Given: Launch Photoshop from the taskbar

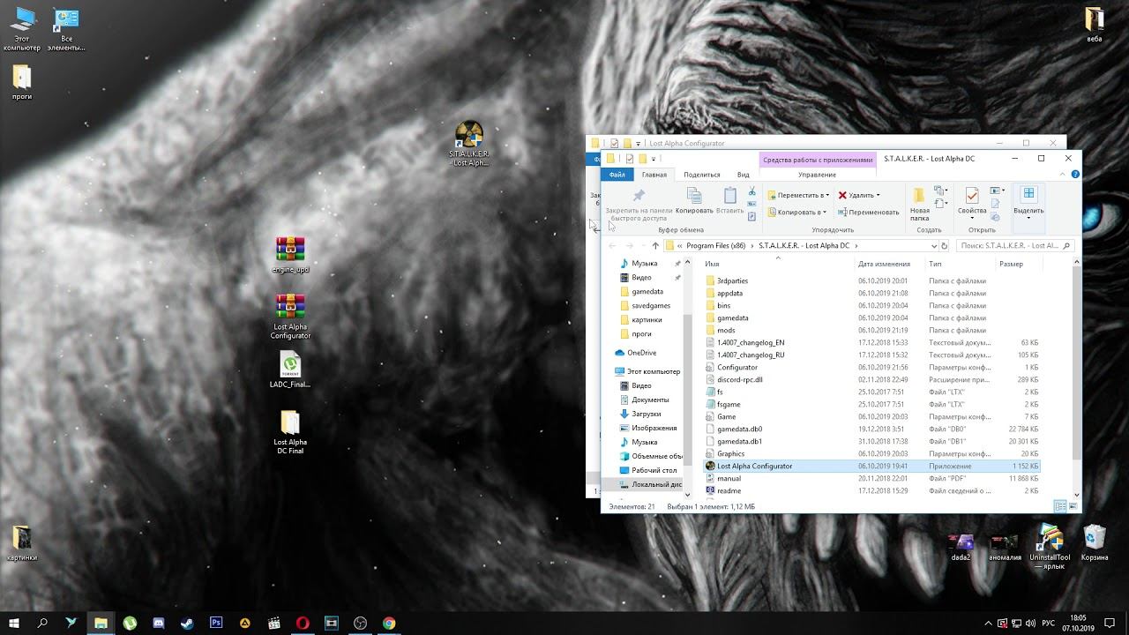Looking at the screenshot, I should click(x=216, y=623).
